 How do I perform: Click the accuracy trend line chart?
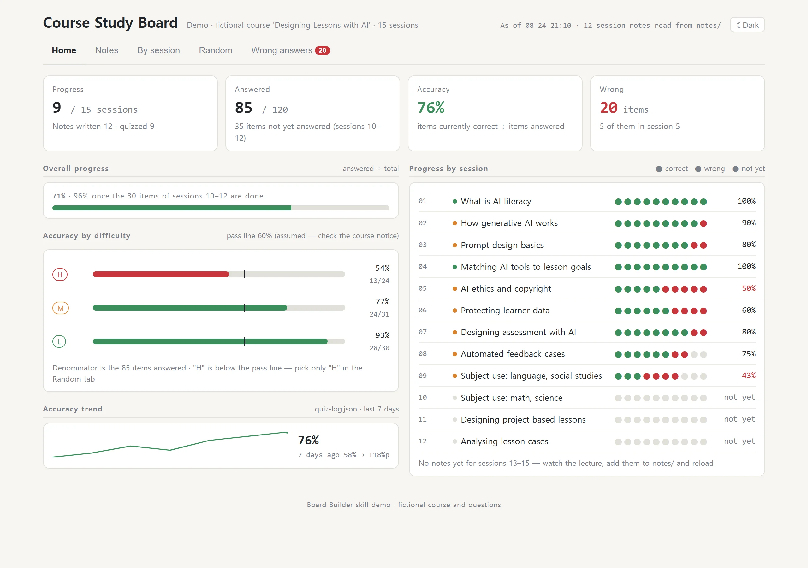(x=170, y=445)
